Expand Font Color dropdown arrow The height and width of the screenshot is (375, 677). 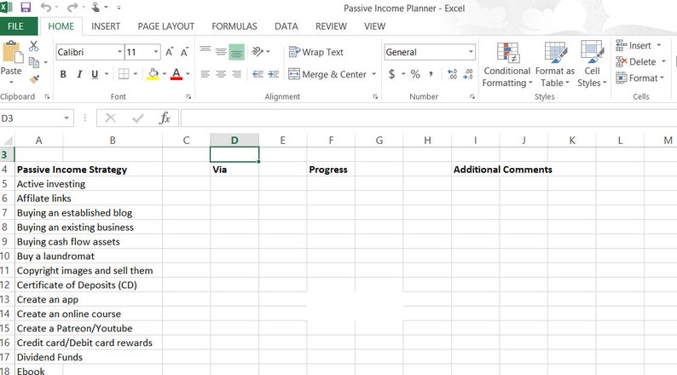188,74
